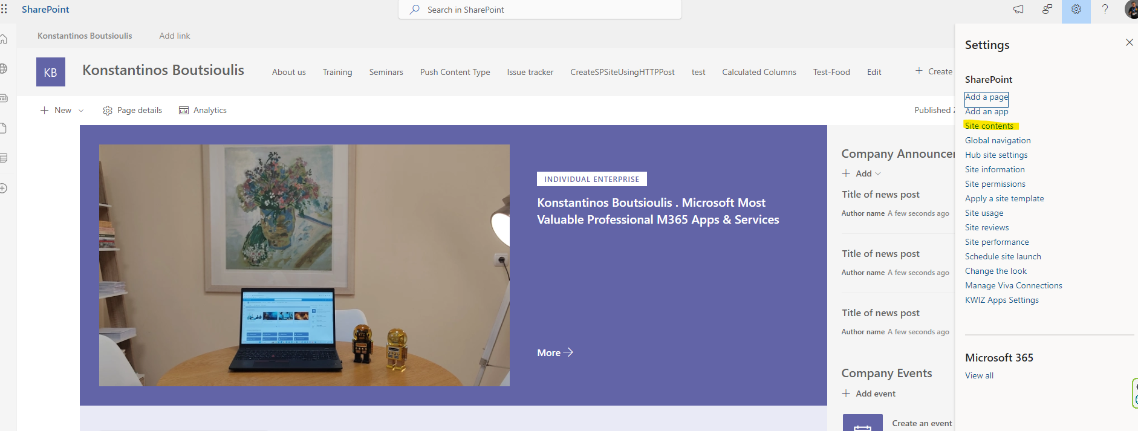Click the Settings gear icon in header
Image resolution: width=1138 pixels, height=431 pixels.
click(x=1076, y=10)
